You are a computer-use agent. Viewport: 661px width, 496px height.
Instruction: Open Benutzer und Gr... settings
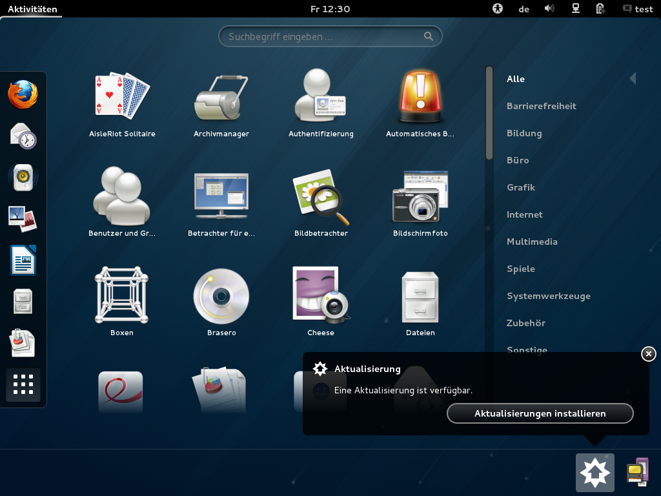click(x=122, y=202)
